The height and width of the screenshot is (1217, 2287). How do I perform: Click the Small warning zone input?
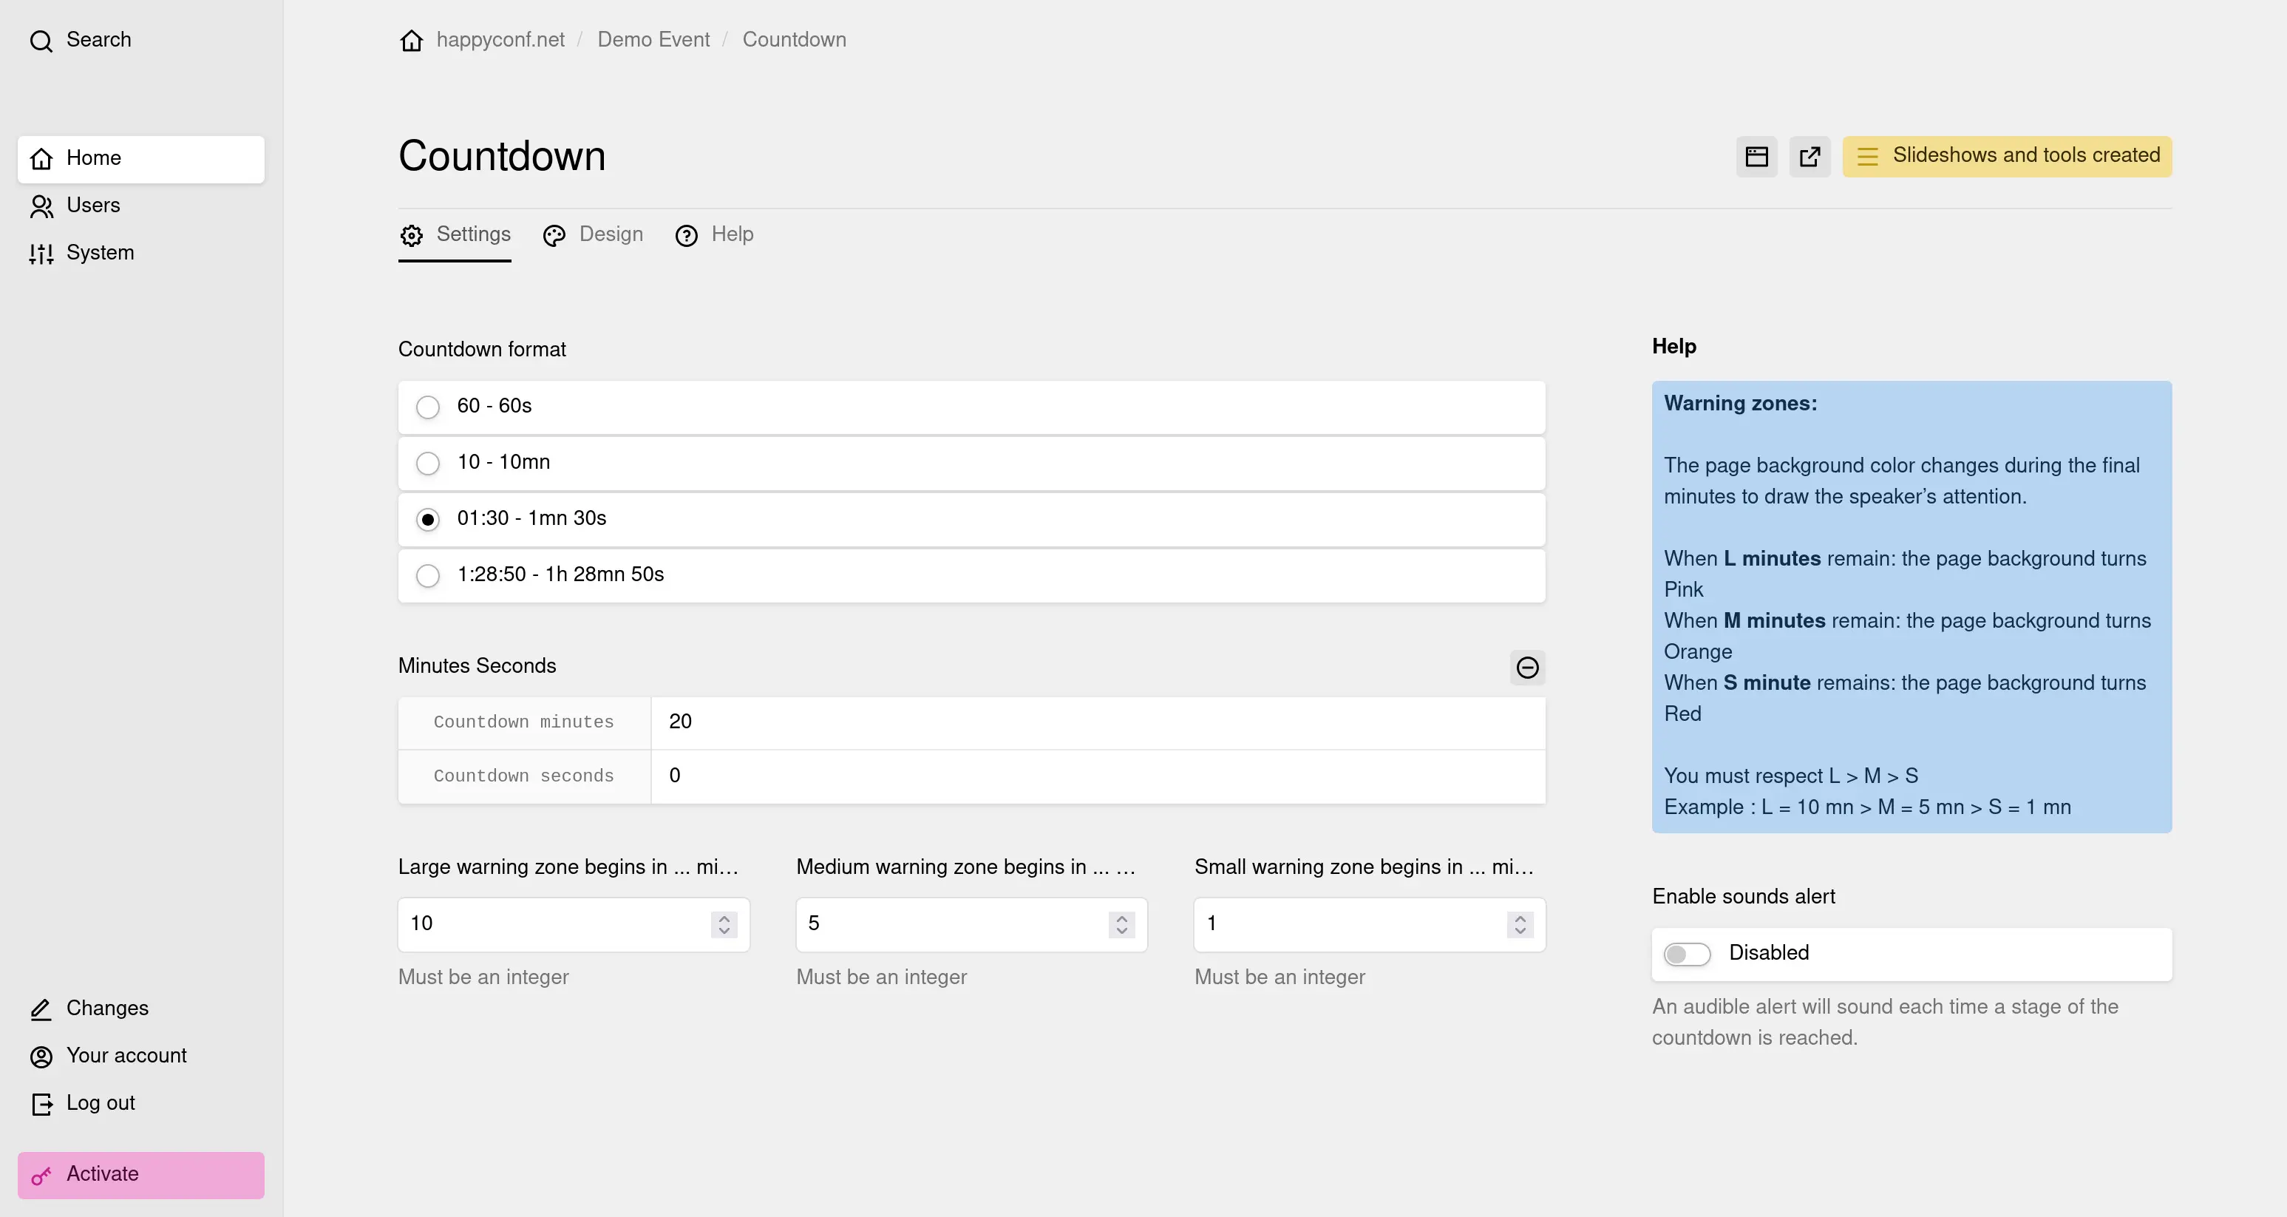point(1369,924)
